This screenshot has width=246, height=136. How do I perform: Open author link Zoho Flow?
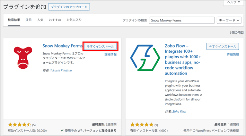(x=179, y=112)
